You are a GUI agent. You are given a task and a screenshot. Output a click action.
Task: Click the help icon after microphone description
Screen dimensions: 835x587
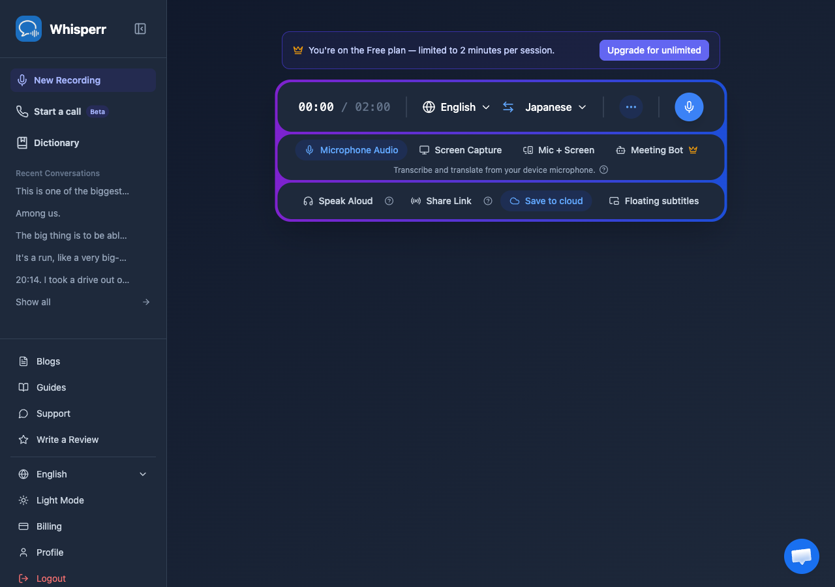point(604,170)
